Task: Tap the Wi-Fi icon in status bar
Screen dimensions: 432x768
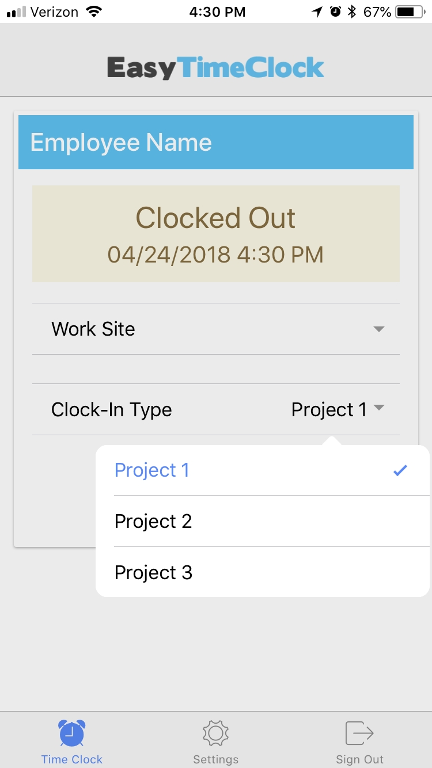Action: (93, 11)
